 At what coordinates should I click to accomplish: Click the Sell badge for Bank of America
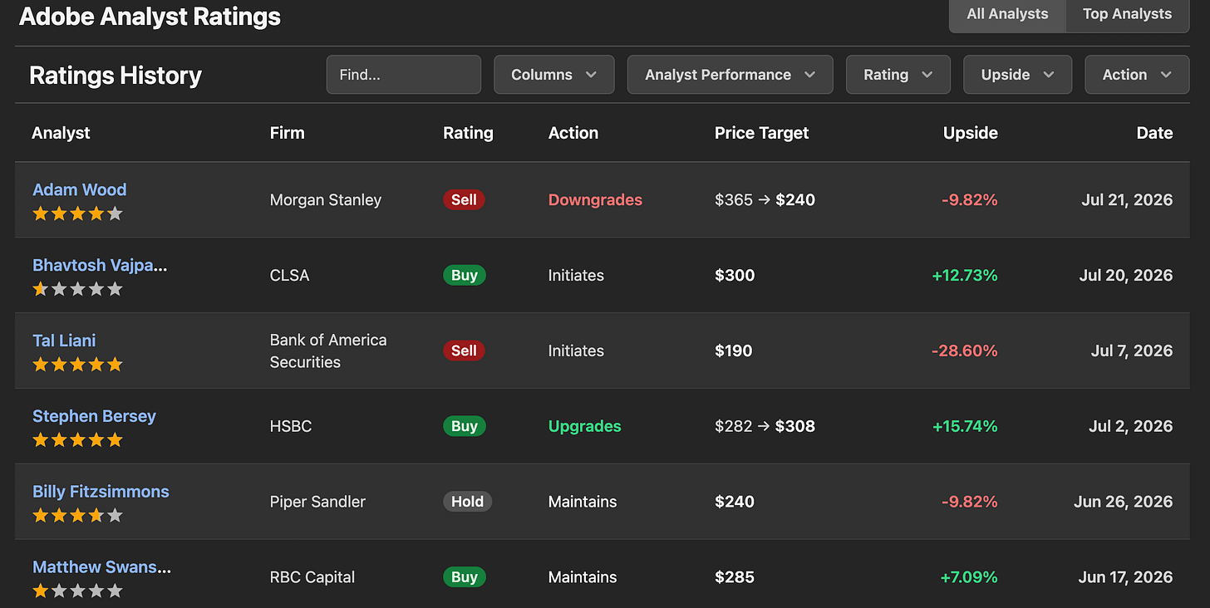(464, 351)
